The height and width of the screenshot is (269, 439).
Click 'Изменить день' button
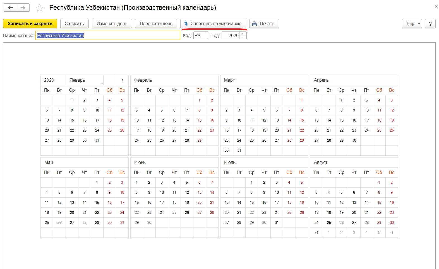point(112,24)
